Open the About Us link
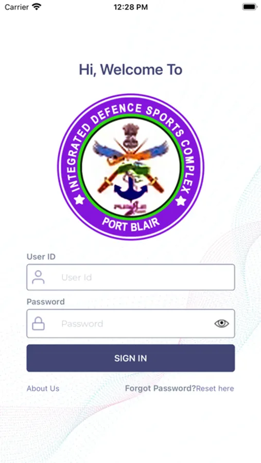 [43, 388]
